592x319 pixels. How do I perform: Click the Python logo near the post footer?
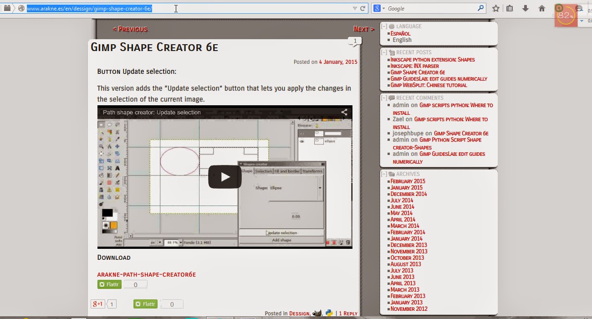tap(329, 313)
